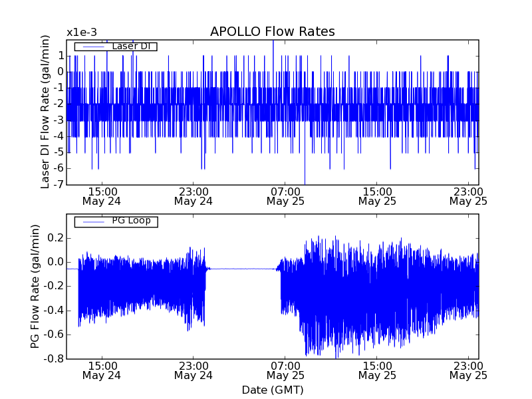Screen dimensions: 532x399
Task: Click the 0.2 y-axis tick on PG plot
Action: (x=55, y=238)
